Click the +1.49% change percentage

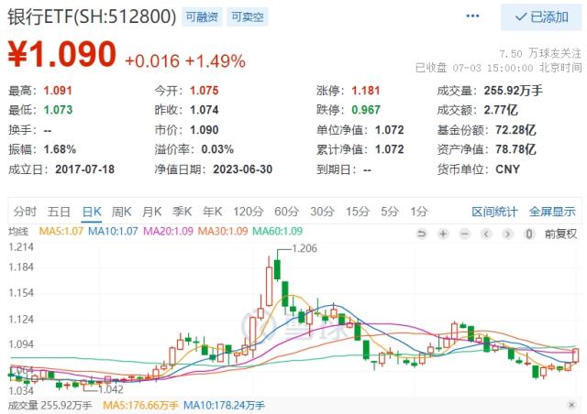tap(216, 61)
